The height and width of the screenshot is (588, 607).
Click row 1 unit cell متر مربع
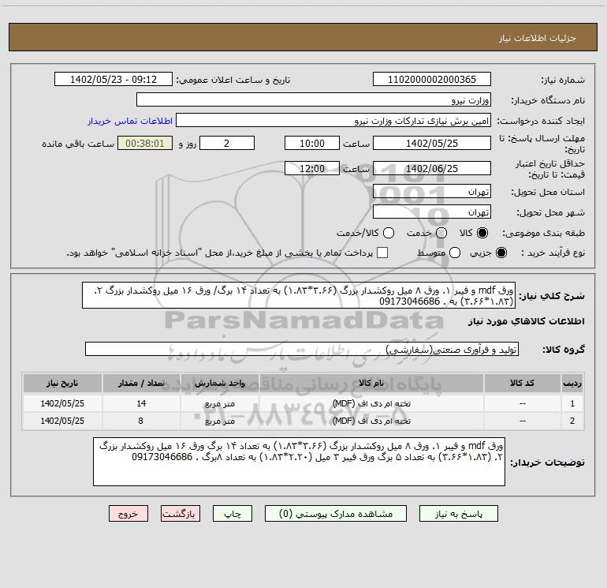click(219, 403)
